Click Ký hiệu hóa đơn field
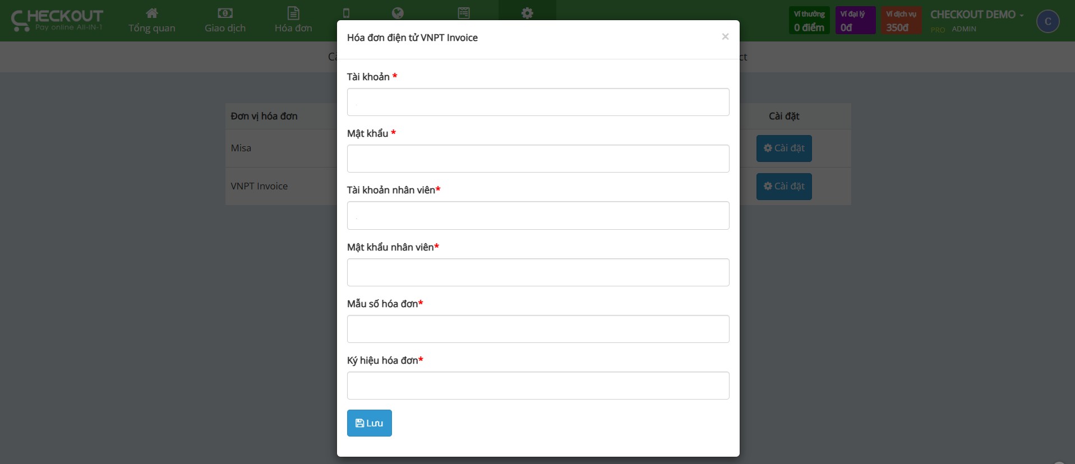Image resolution: width=1075 pixels, height=464 pixels. tap(538, 386)
